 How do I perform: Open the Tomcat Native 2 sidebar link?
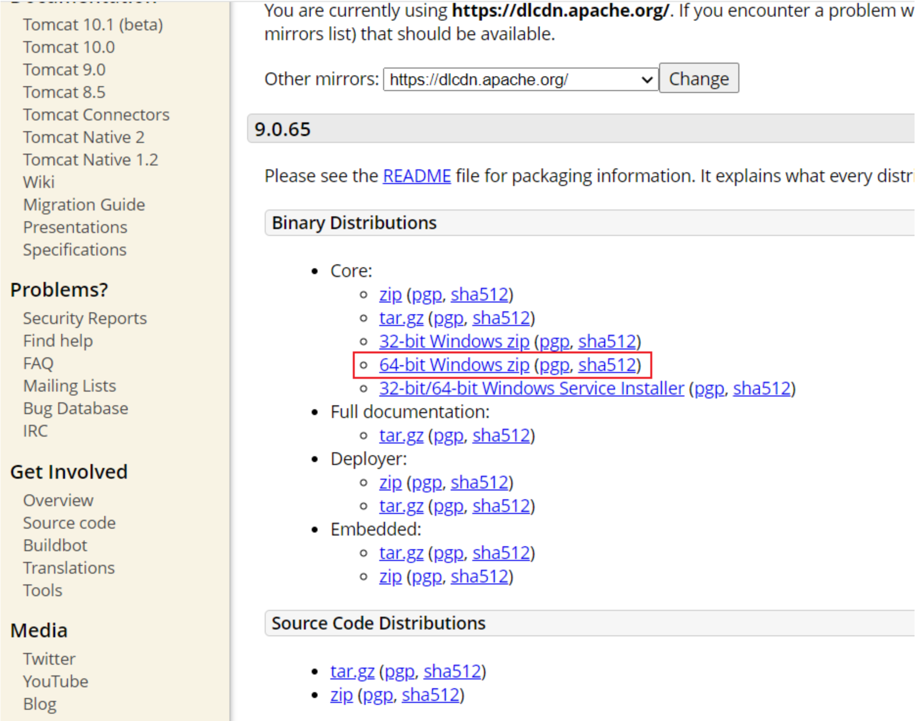(84, 137)
